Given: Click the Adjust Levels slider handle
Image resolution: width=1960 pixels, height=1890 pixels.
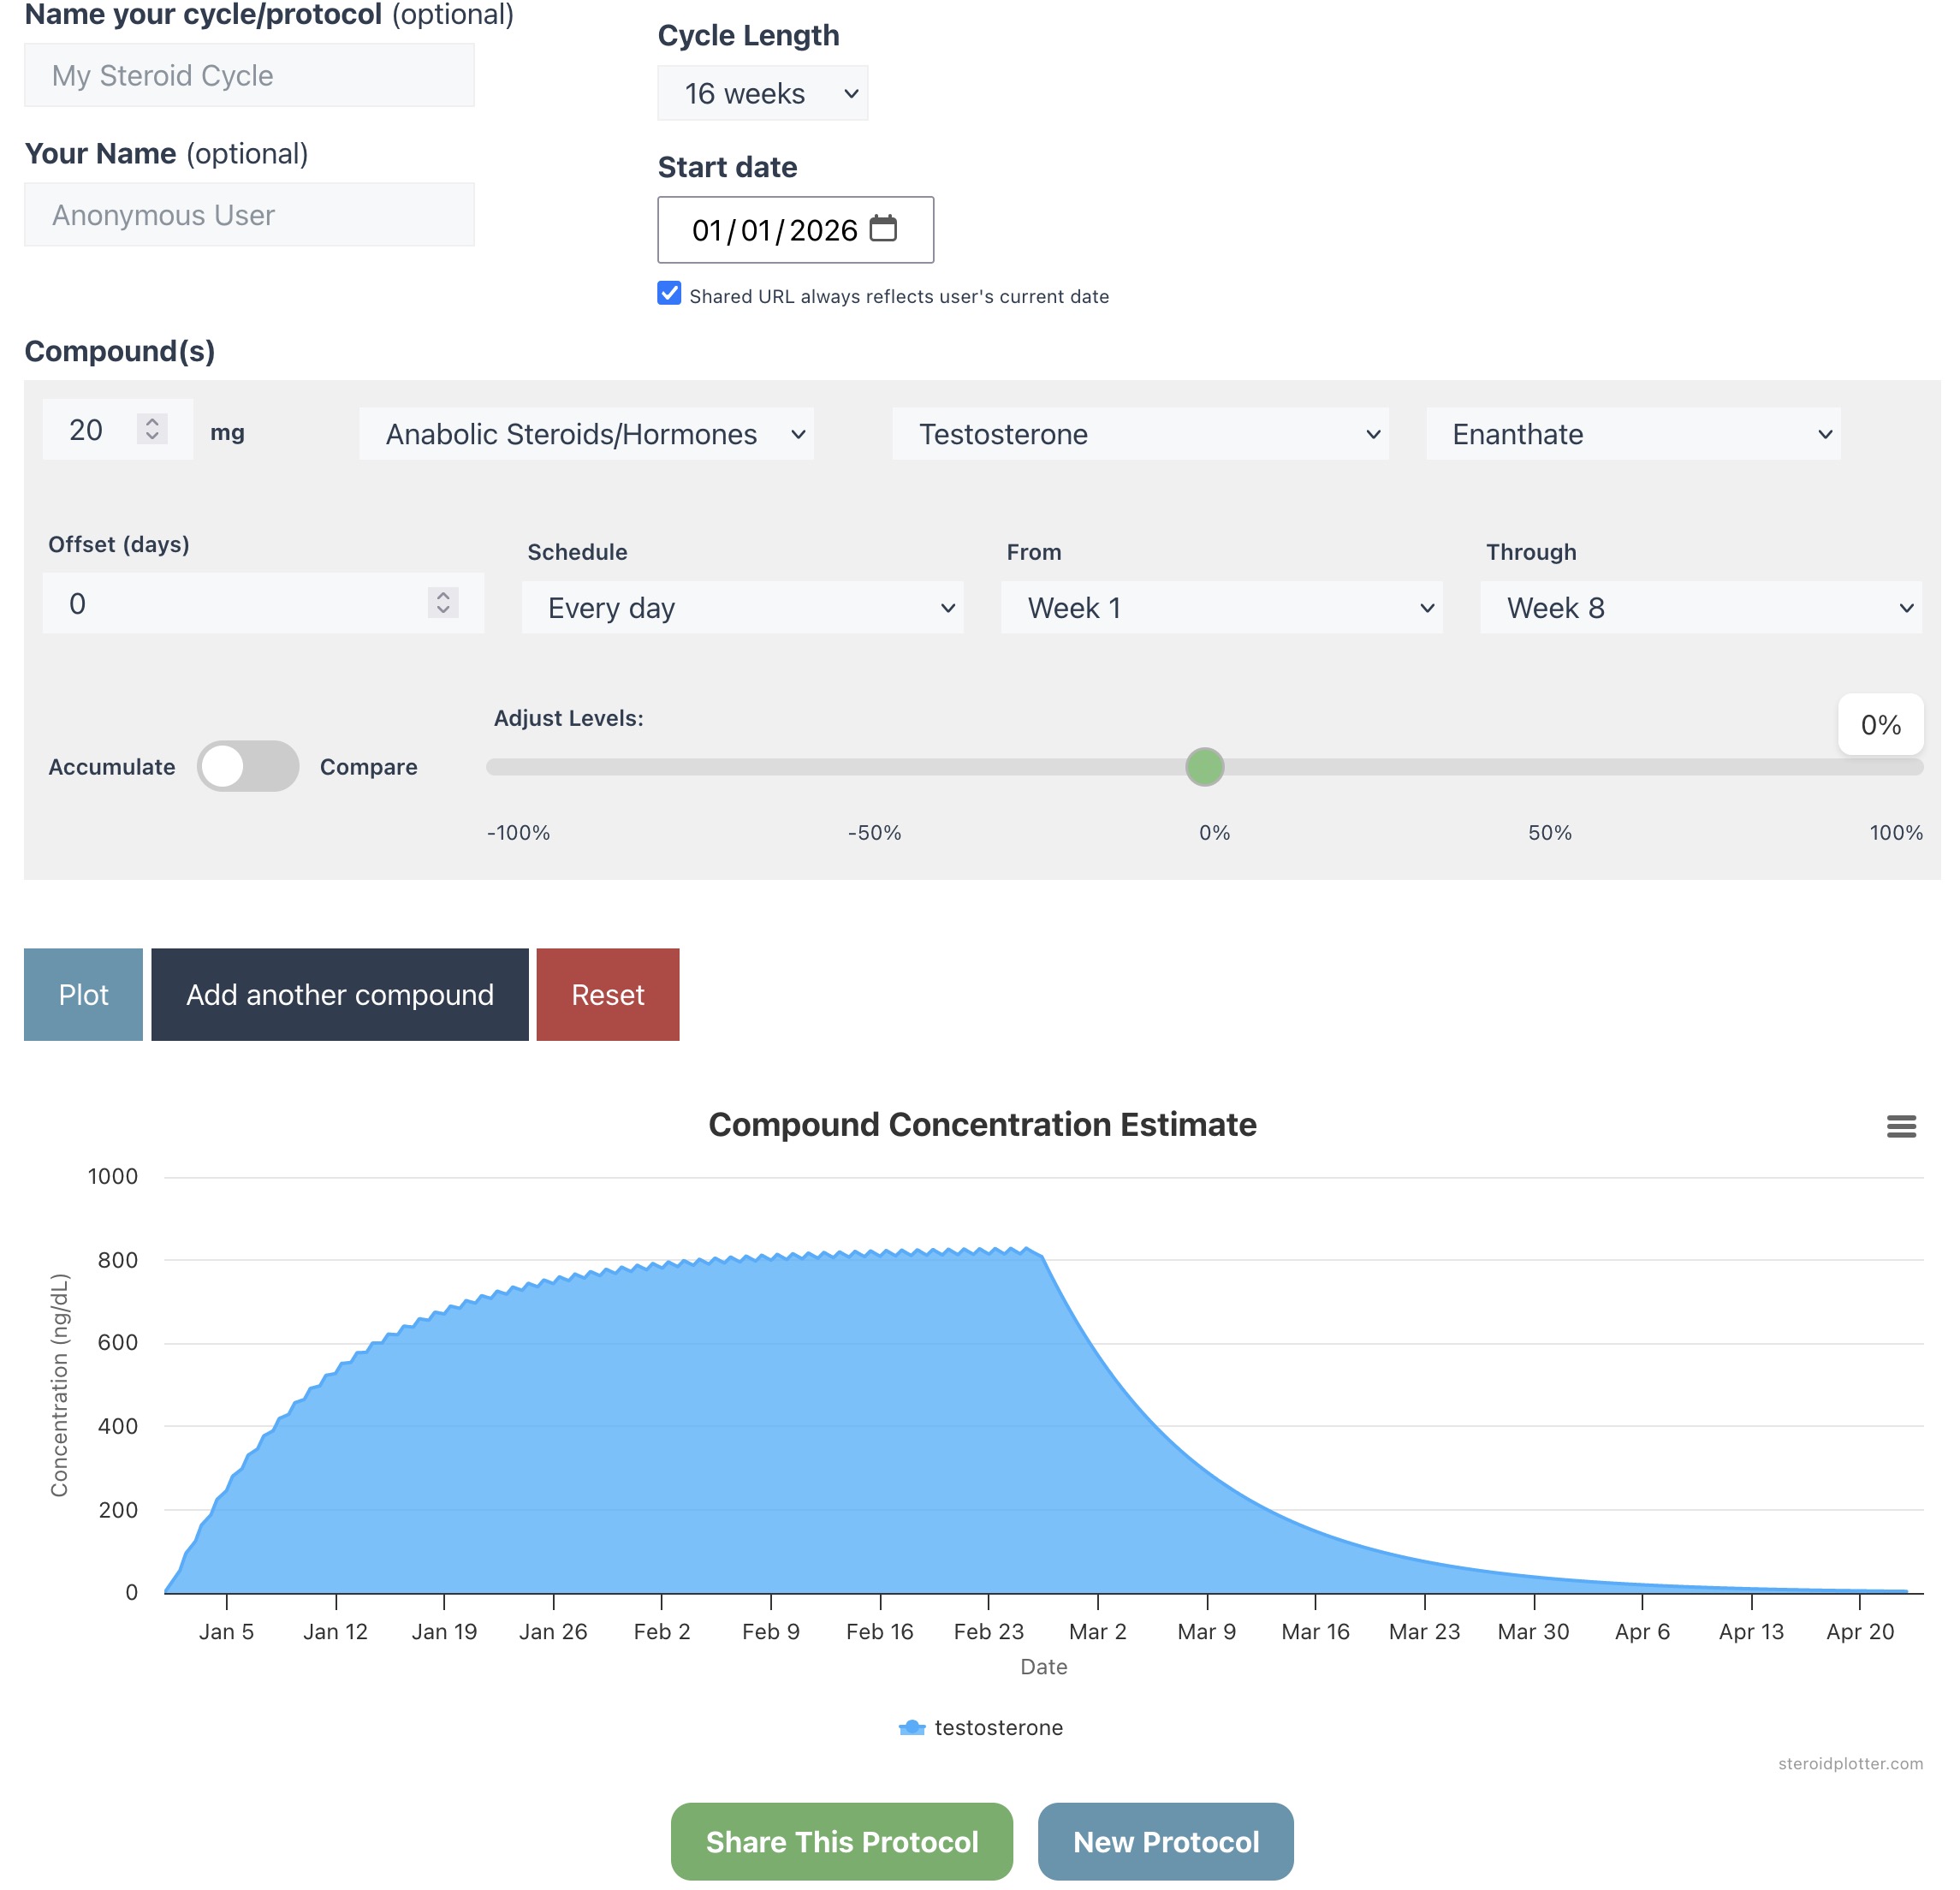Looking at the screenshot, I should [x=1204, y=767].
